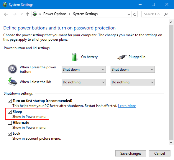This screenshot has height=160, width=174.
Task: Click the search magnifier icon
Action: point(166,14)
